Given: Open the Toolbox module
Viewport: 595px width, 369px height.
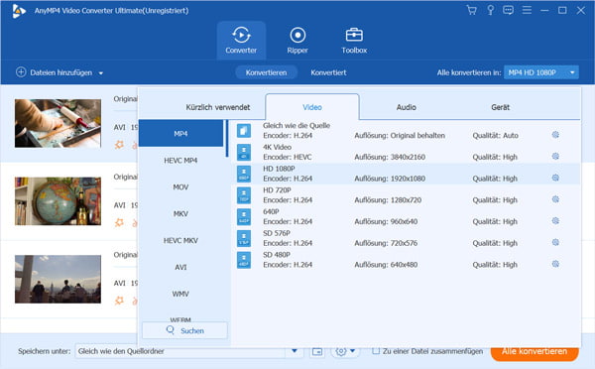Looking at the screenshot, I should click(x=354, y=41).
